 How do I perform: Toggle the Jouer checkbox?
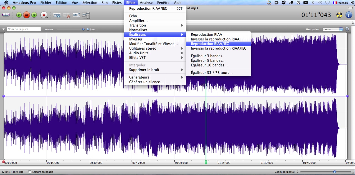point(88,29)
